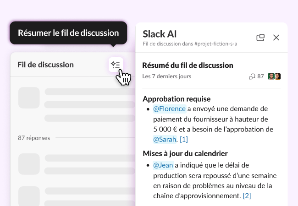Open Slack AI summary in new window
Screen dimensions: 298x206
[x=260, y=38]
